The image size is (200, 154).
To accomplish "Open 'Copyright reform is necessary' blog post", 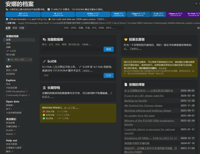I will pos(149,131).
